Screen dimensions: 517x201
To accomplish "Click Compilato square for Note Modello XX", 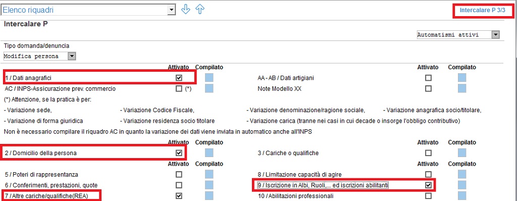I will click(x=462, y=88).
